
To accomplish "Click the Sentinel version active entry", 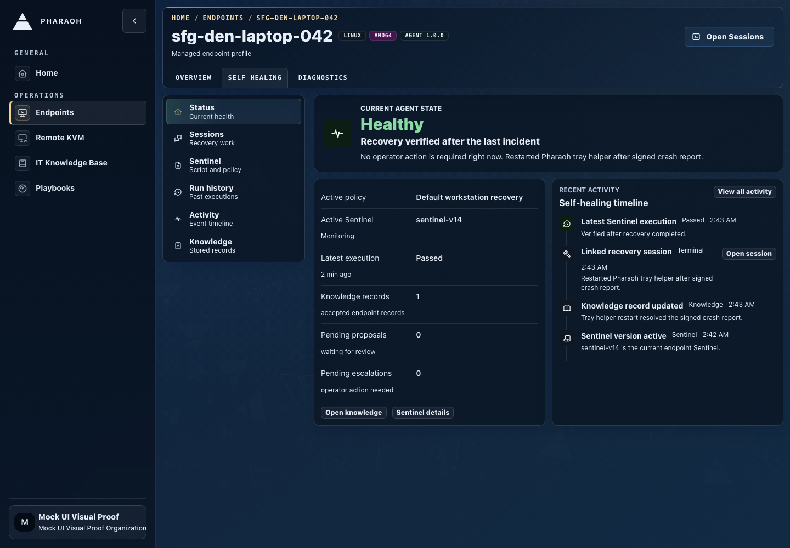I will click(668, 341).
